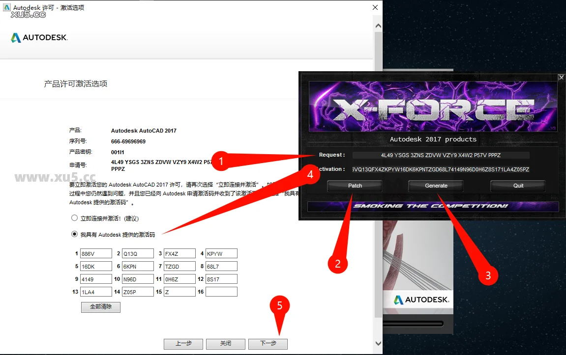Screen dimensions: 566x355
Task: Click the Request text field
Action: pyautogui.click(x=441, y=155)
